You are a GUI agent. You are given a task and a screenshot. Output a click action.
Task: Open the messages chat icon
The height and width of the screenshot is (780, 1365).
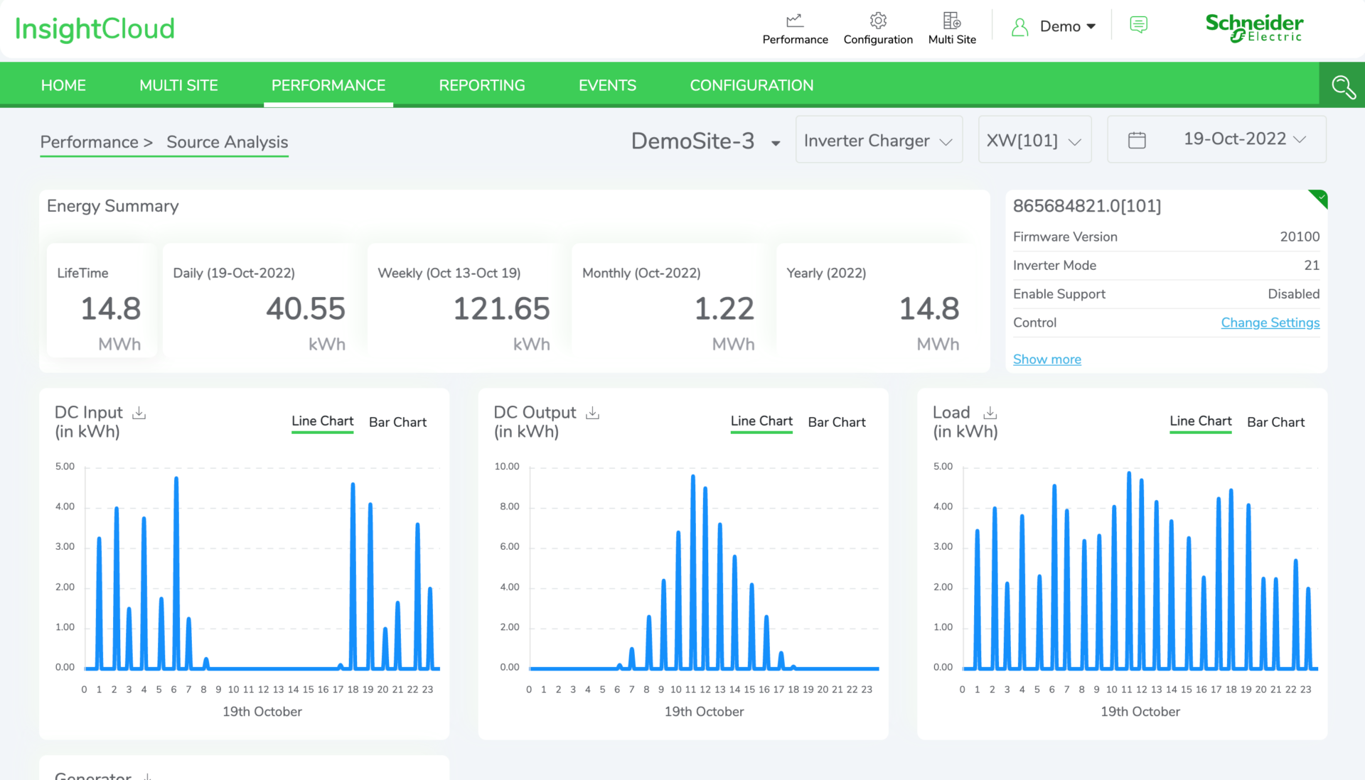tap(1138, 26)
